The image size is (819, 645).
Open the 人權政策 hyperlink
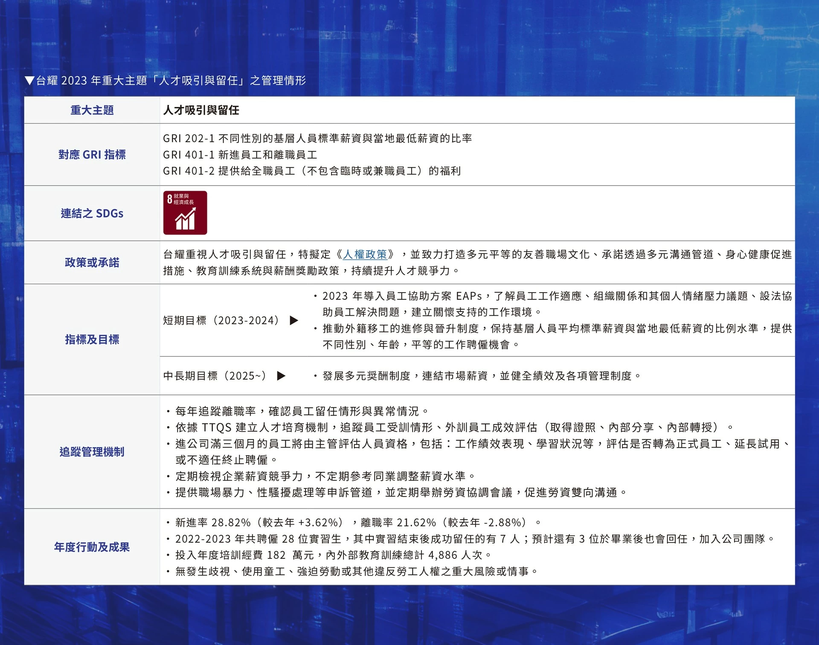pyautogui.click(x=365, y=255)
